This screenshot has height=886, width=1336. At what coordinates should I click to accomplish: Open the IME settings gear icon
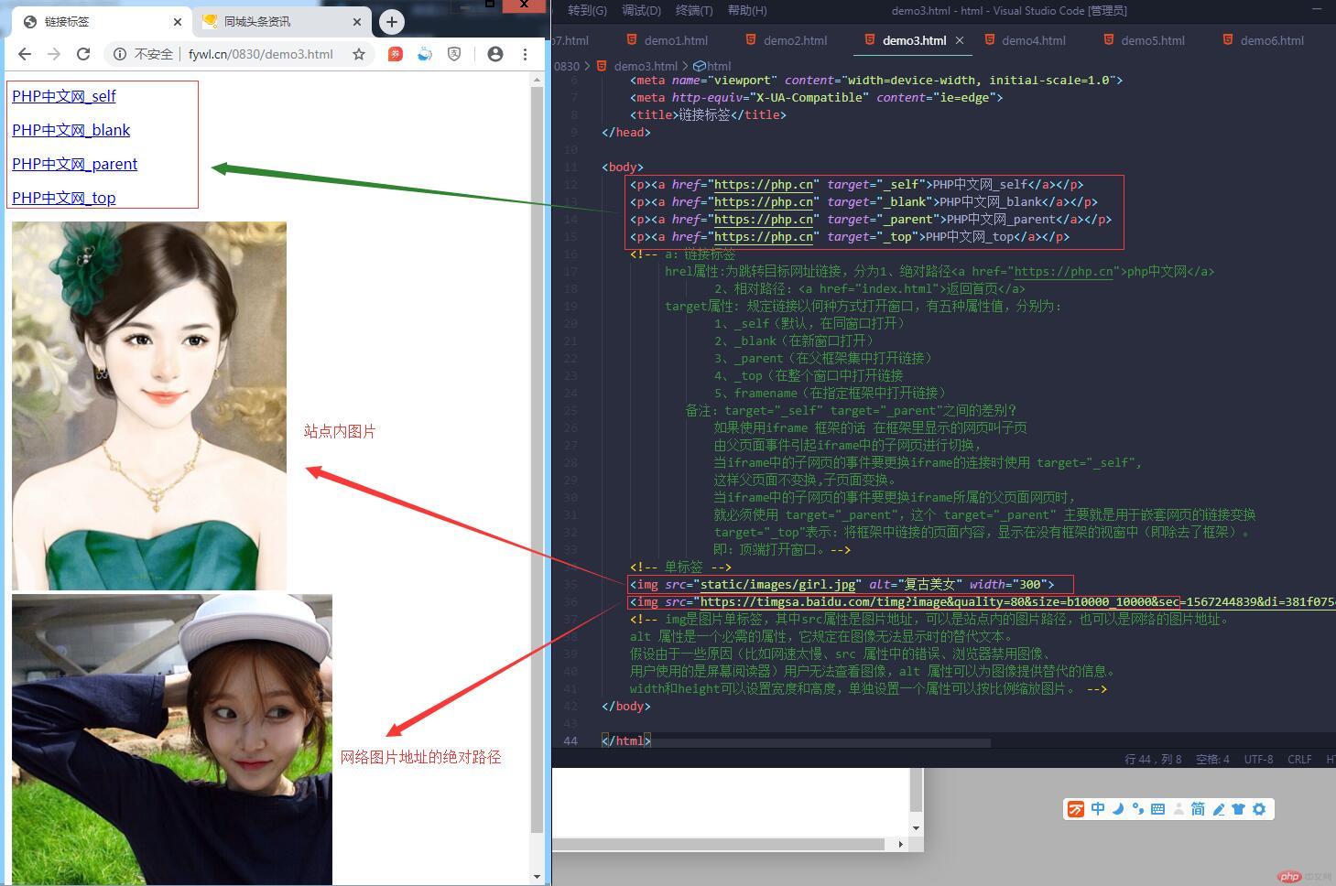click(x=1259, y=809)
